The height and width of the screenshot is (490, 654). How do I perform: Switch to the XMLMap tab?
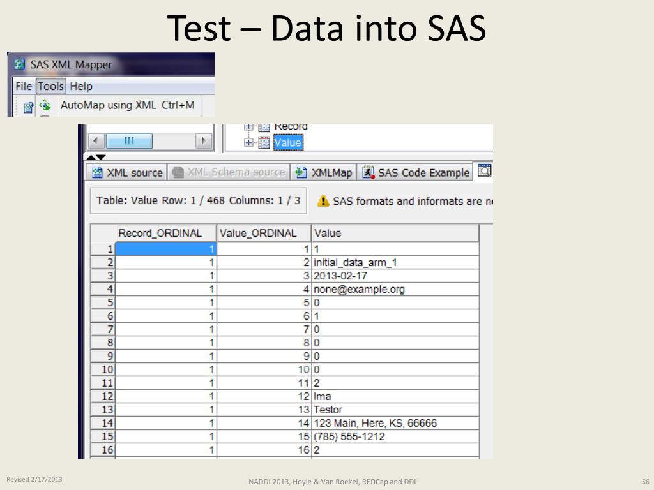(324, 172)
